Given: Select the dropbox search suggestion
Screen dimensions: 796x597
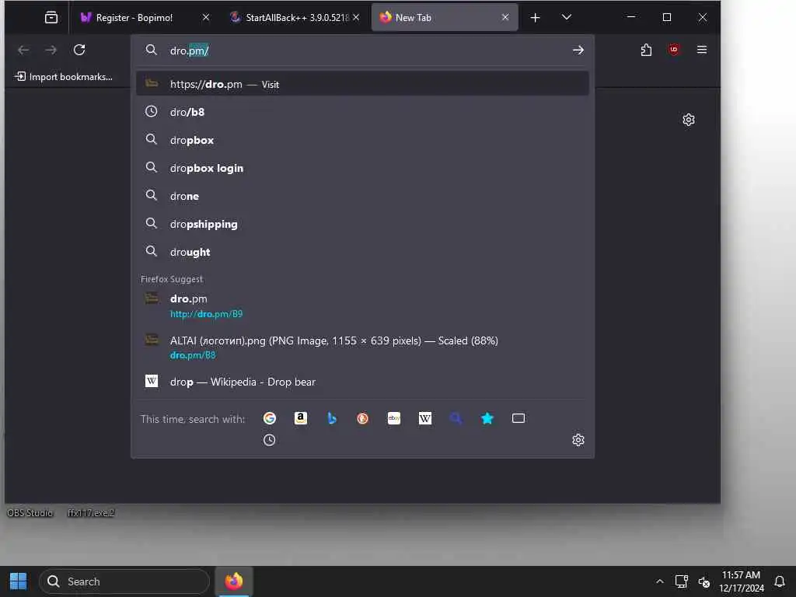Looking at the screenshot, I should coord(362,140).
